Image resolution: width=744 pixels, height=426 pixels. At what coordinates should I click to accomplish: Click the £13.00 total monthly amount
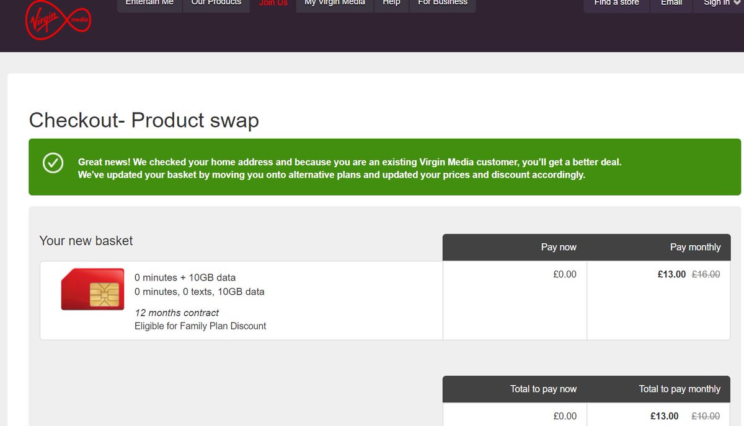tap(664, 416)
